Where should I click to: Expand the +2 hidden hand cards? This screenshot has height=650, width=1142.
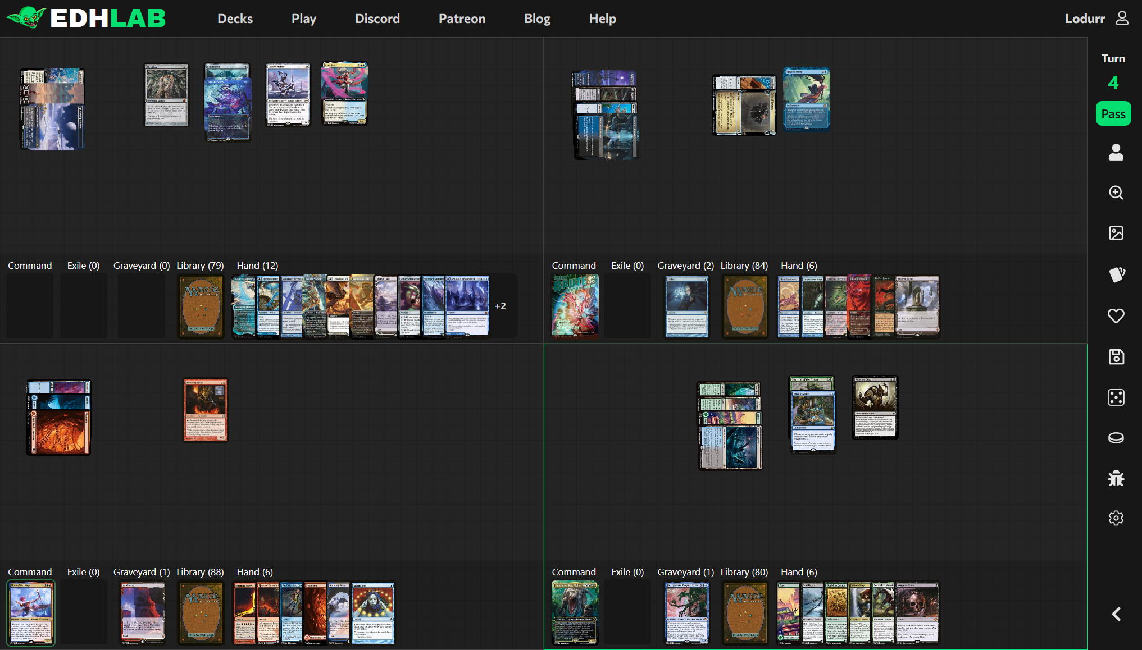click(500, 306)
